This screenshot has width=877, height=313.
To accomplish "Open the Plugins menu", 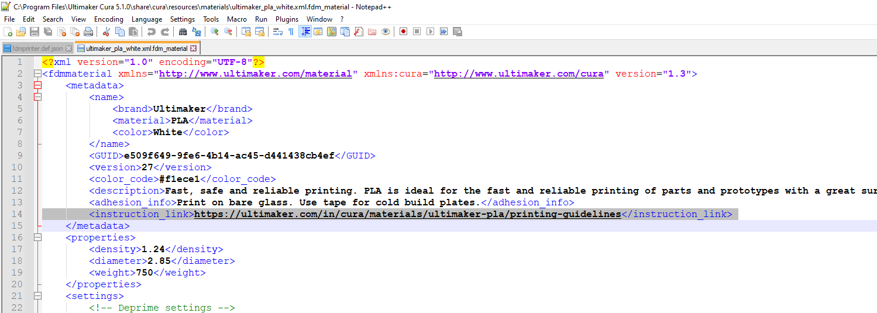I will pyautogui.click(x=287, y=19).
